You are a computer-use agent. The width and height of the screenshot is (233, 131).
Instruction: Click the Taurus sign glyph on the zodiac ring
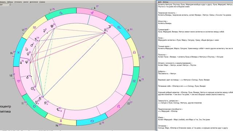click(x=34, y=106)
